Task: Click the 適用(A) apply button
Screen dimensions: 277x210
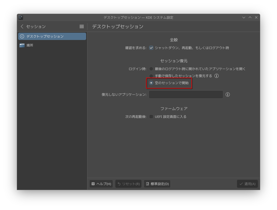Action: point(247,184)
